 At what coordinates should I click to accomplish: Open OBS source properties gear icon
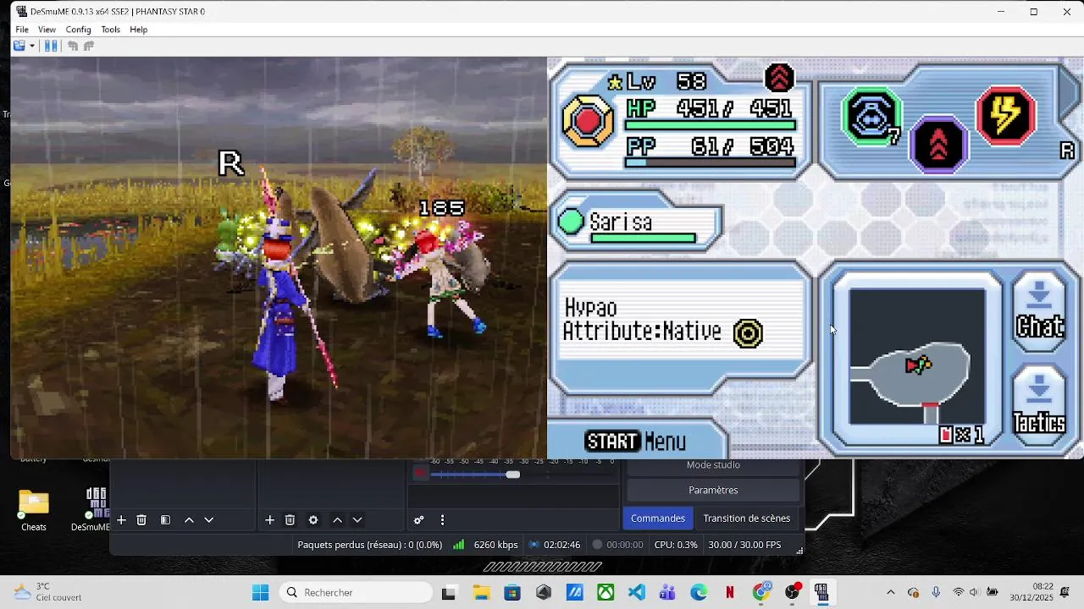pyautogui.click(x=313, y=520)
